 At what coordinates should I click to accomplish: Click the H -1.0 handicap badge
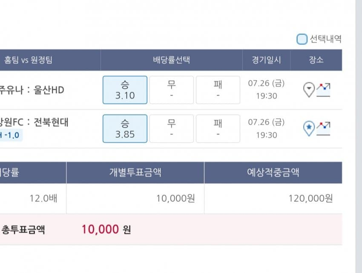click(x=10, y=135)
